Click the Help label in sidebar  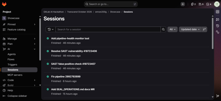(x=10, y=90)
